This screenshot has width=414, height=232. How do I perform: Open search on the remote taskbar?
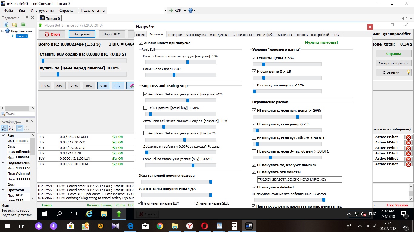pyautogui.click(x=59, y=214)
